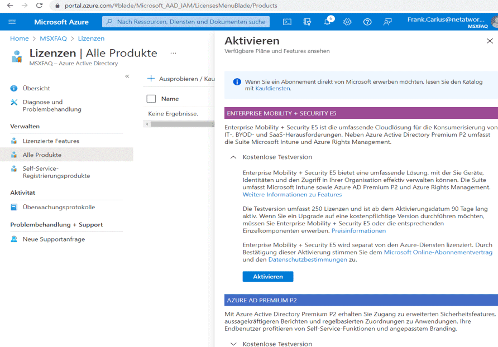The image size is (498, 347).
Task: Expand Kostenlose Testversion under Azure AD Premium P2
Action: [x=233, y=344]
